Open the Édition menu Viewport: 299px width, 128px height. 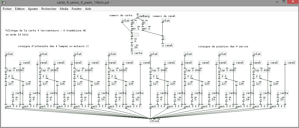point(20,9)
